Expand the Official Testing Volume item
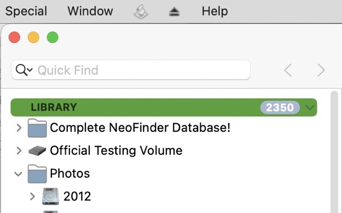 point(19,151)
